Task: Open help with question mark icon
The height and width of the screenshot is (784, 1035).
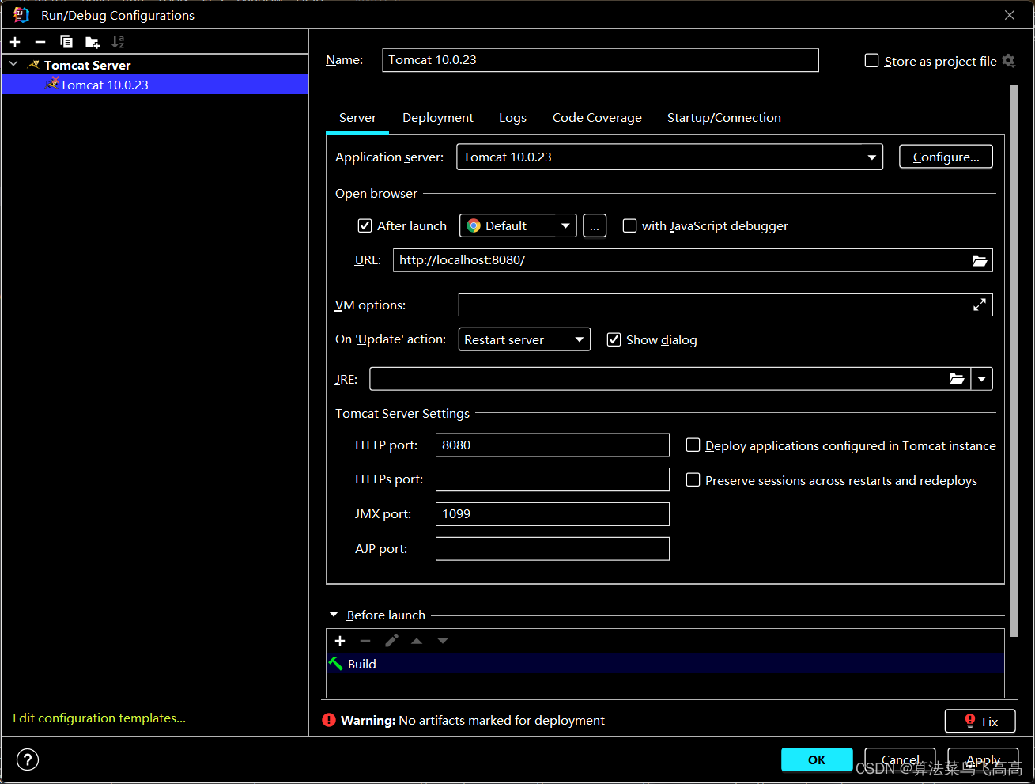Action: click(x=28, y=759)
